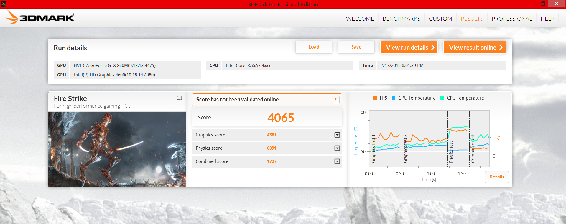566x224 pixels.
Task: Click the CPU Temperature legend label
Action: pyautogui.click(x=465, y=98)
